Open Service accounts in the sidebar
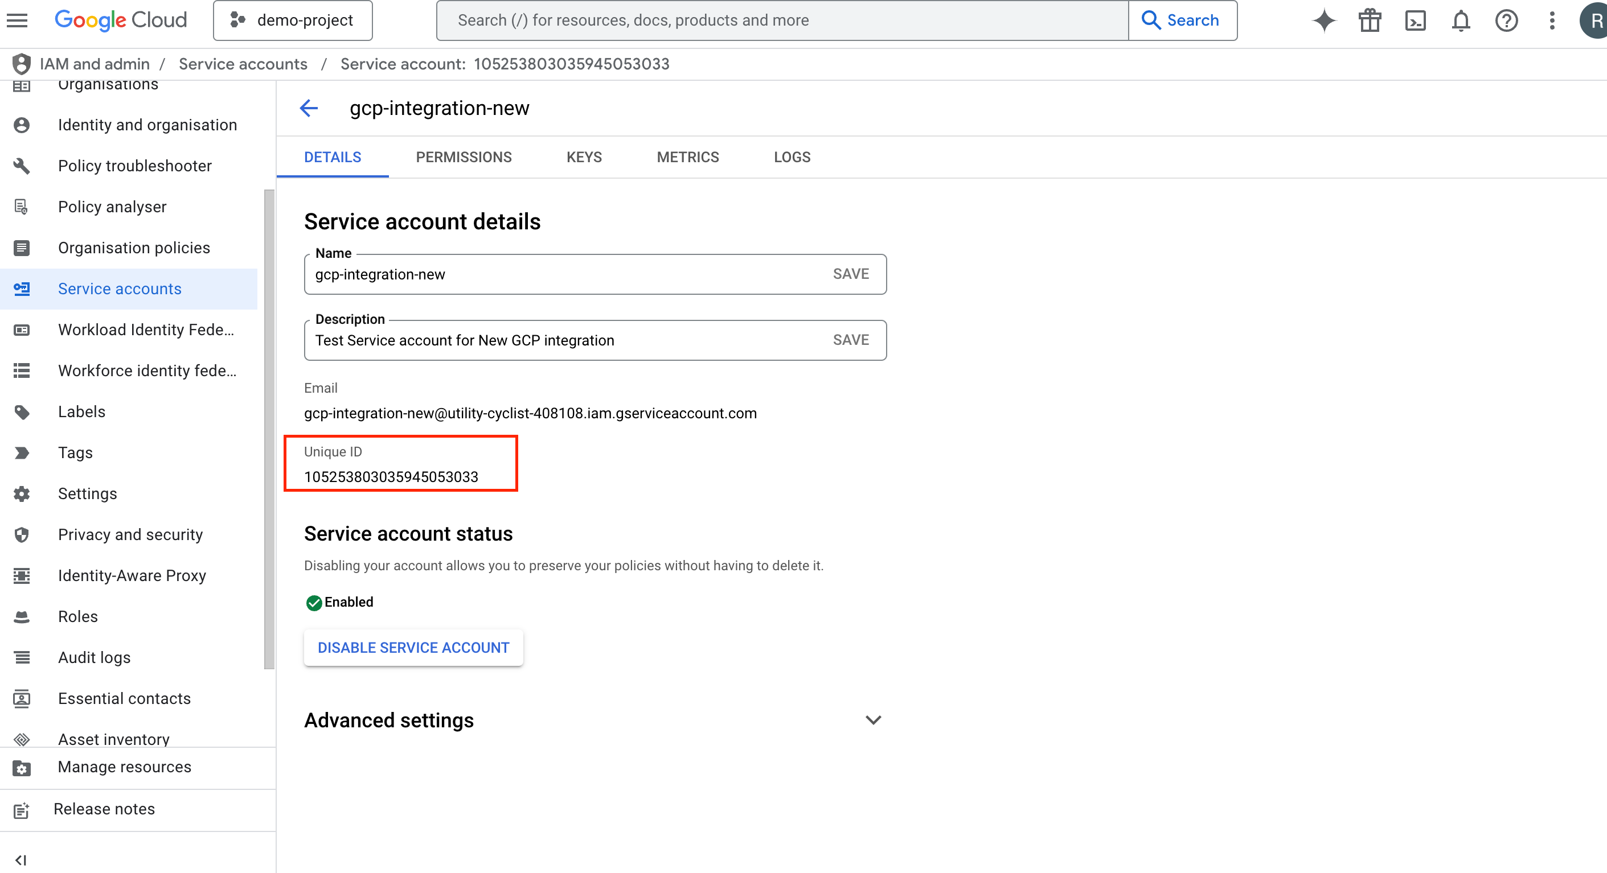This screenshot has height=873, width=1607. pos(129,289)
